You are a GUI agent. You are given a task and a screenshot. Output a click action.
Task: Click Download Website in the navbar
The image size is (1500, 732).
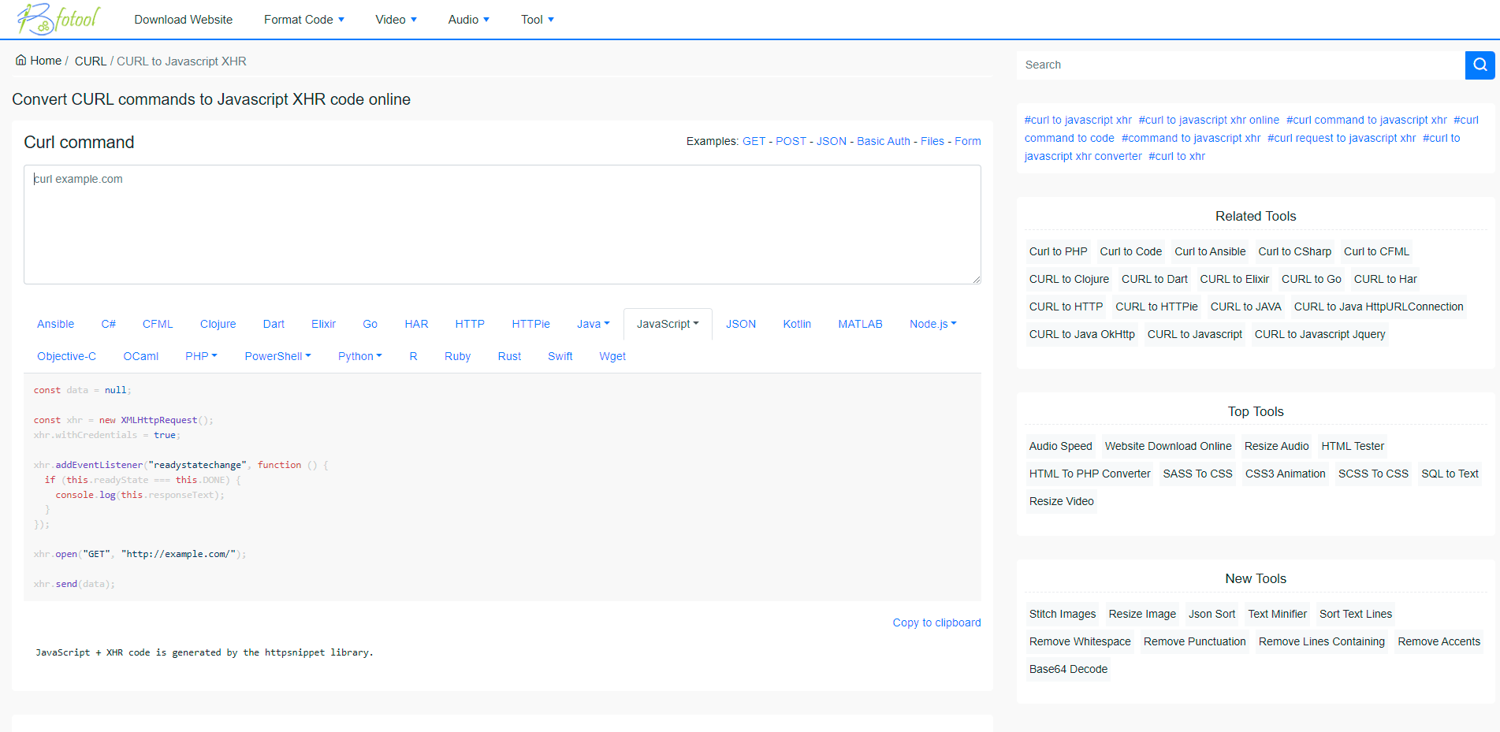tap(183, 19)
